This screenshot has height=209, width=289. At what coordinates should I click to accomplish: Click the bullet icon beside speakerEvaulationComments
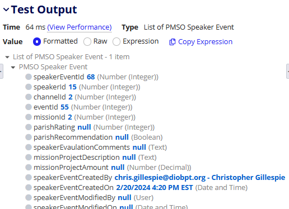tap(29, 147)
